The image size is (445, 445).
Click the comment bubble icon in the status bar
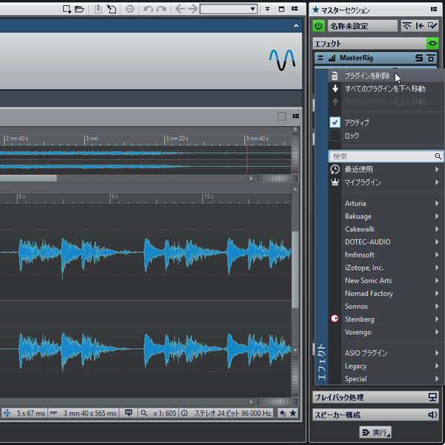[x=128, y=412]
